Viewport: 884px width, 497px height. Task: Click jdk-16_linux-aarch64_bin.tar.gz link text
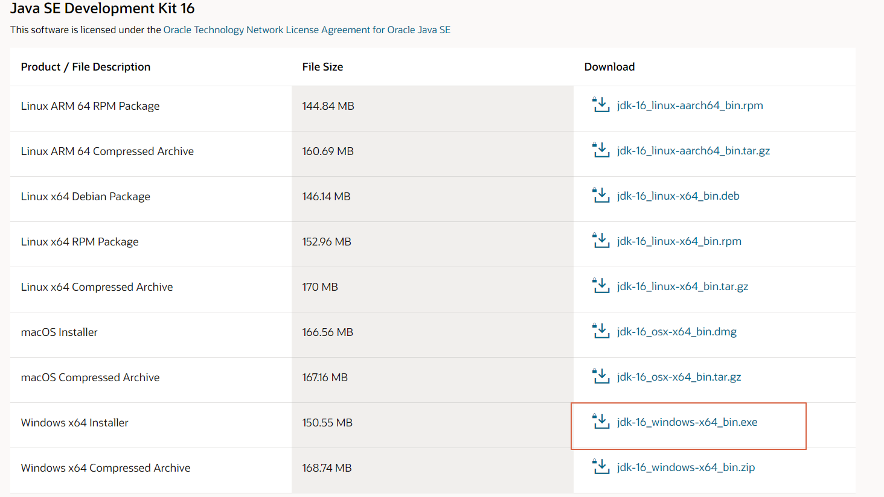point(694,151)
